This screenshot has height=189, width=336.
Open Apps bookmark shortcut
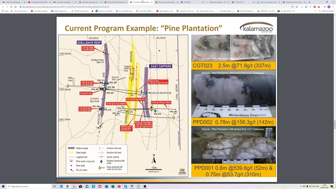(5, 11)
